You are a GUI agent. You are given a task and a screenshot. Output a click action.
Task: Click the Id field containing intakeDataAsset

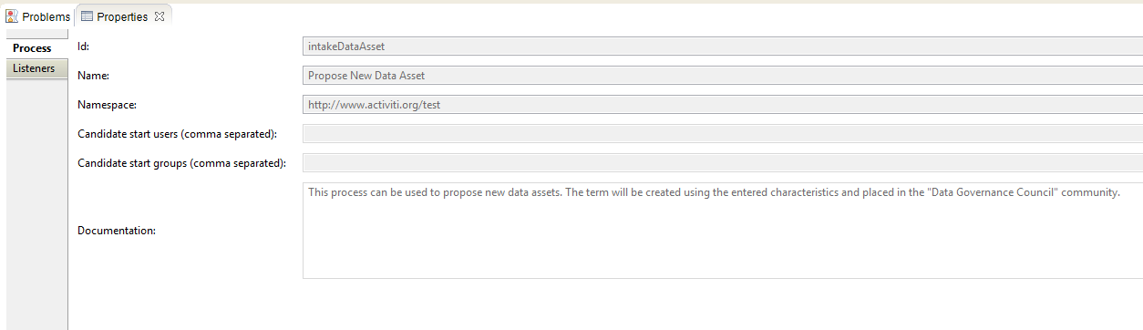pos(723,46)
